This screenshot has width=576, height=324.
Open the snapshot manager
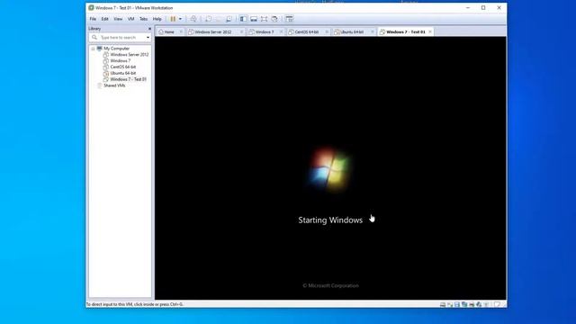(229, 19)
